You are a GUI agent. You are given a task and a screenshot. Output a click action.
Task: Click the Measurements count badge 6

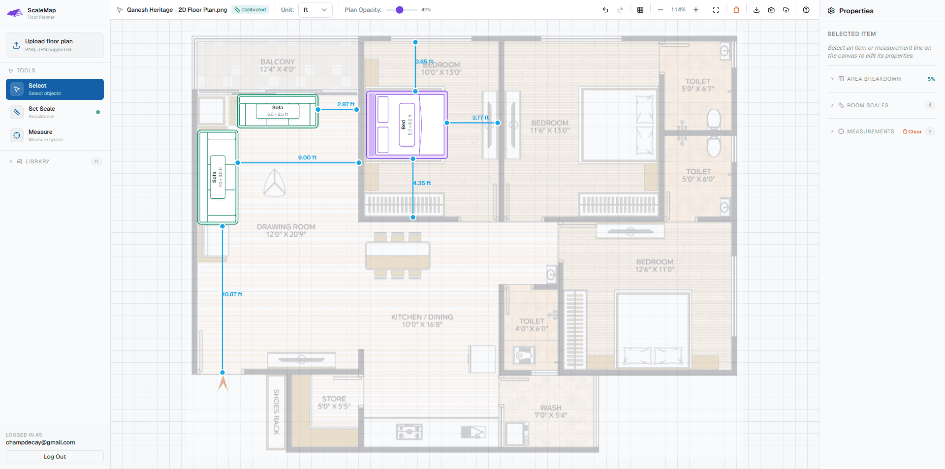tap(930, 131)
